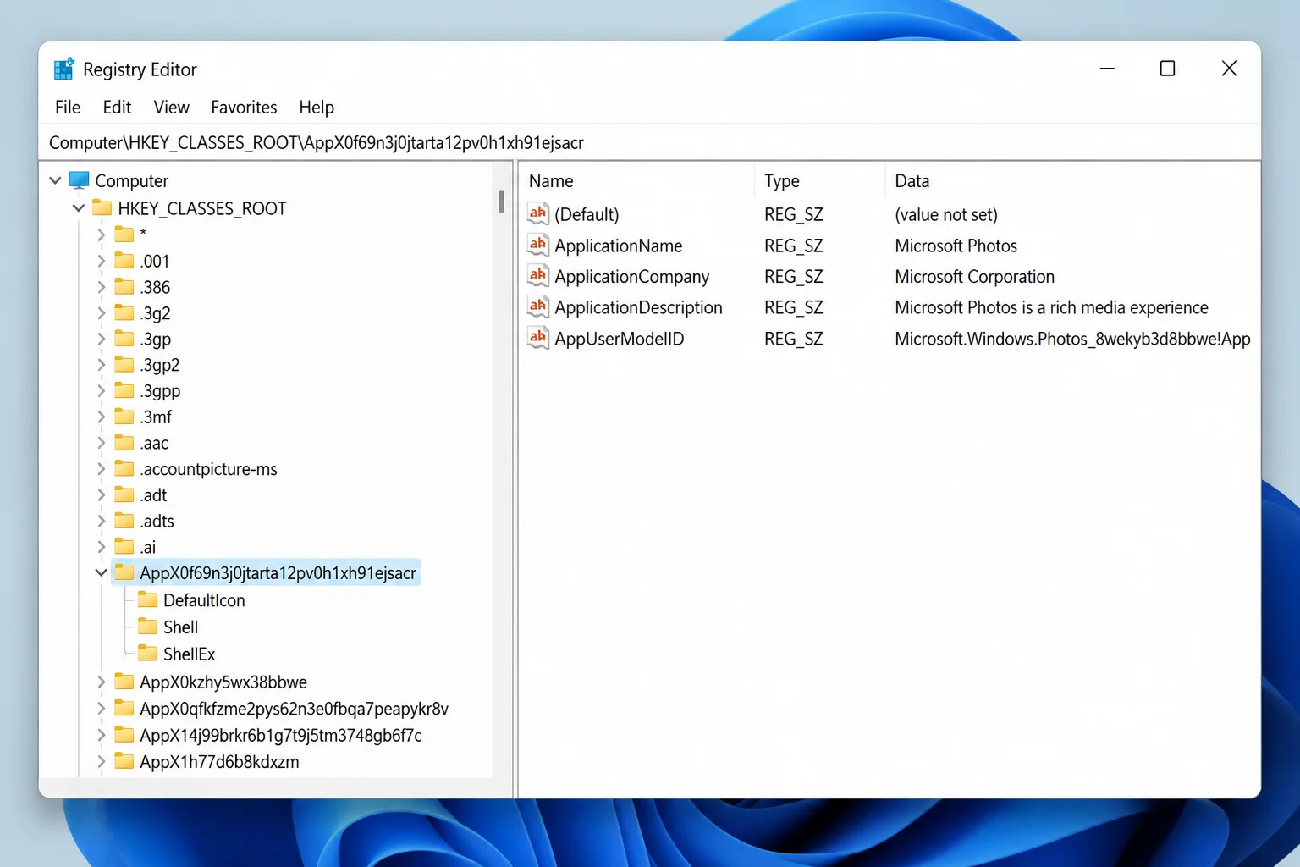Click REG_SZ type of ApplicationCompany row
The image size is (1300, 867).
click(793, 277)
